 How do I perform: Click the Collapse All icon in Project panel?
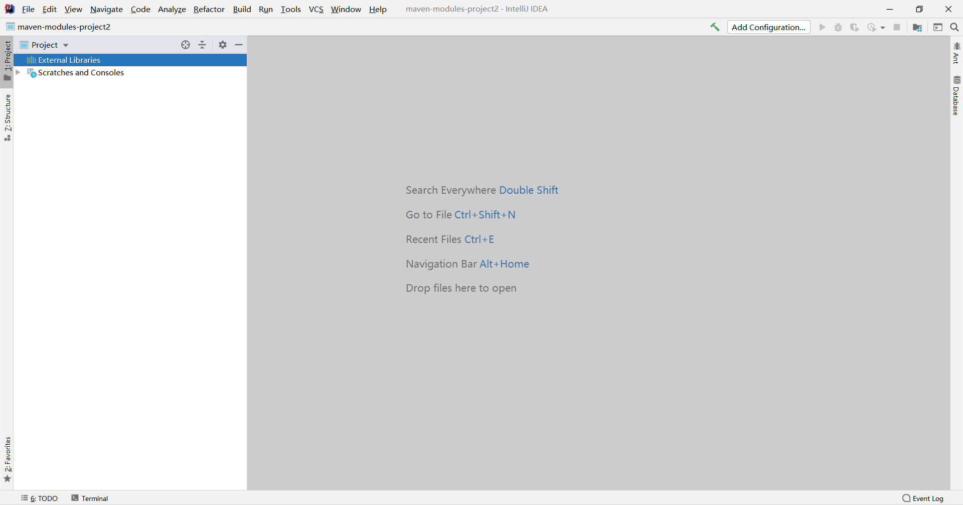[x=202, y=45]
